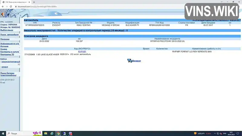Screen dimensions: 242x136
Task: Open Скидка link in sidebar
Action: pyautogui.click(x=4, y=49)
